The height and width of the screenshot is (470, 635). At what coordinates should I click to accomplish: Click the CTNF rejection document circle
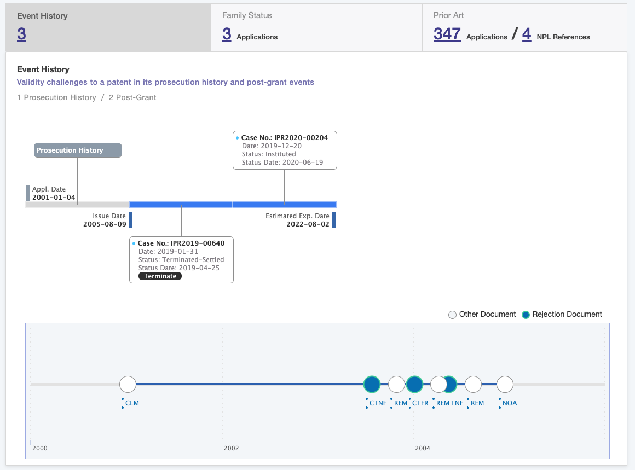[x=372, y=384]
